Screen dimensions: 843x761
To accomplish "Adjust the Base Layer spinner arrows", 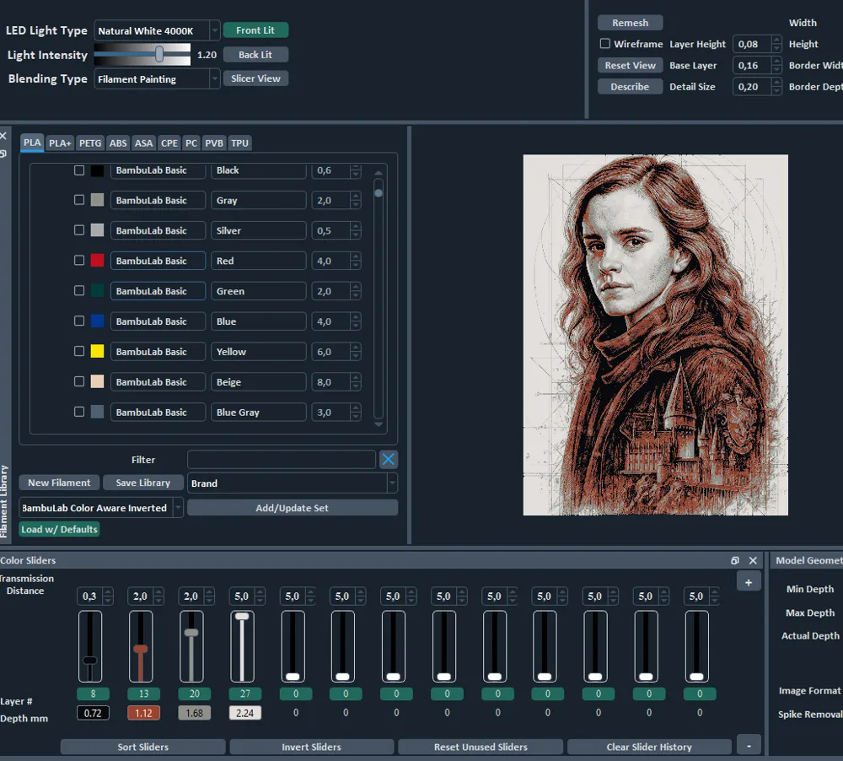I will [776, 65].
